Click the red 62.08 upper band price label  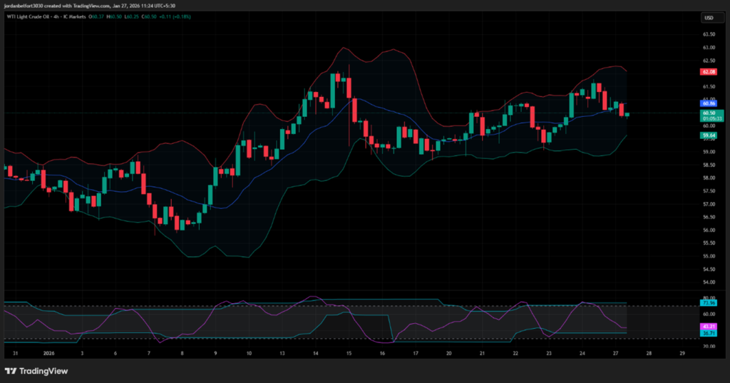click(709, 72)
